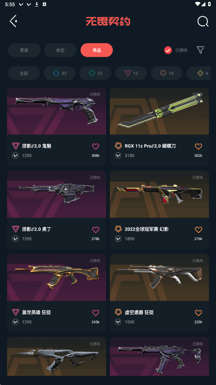
Task: Open the filter funnel icon
Action: tap(200, 50)
